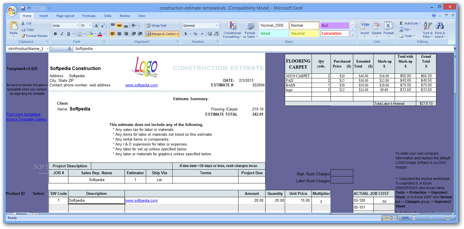Open the General number format dropdown
This screenshot has height=229, width=464.
pyautogui.click(x=217, y=26)
